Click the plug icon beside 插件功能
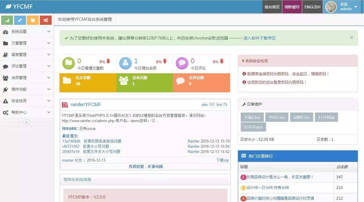 [5, 89]
